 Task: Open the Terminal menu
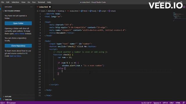pyautogui.click(x=41, y=2)
